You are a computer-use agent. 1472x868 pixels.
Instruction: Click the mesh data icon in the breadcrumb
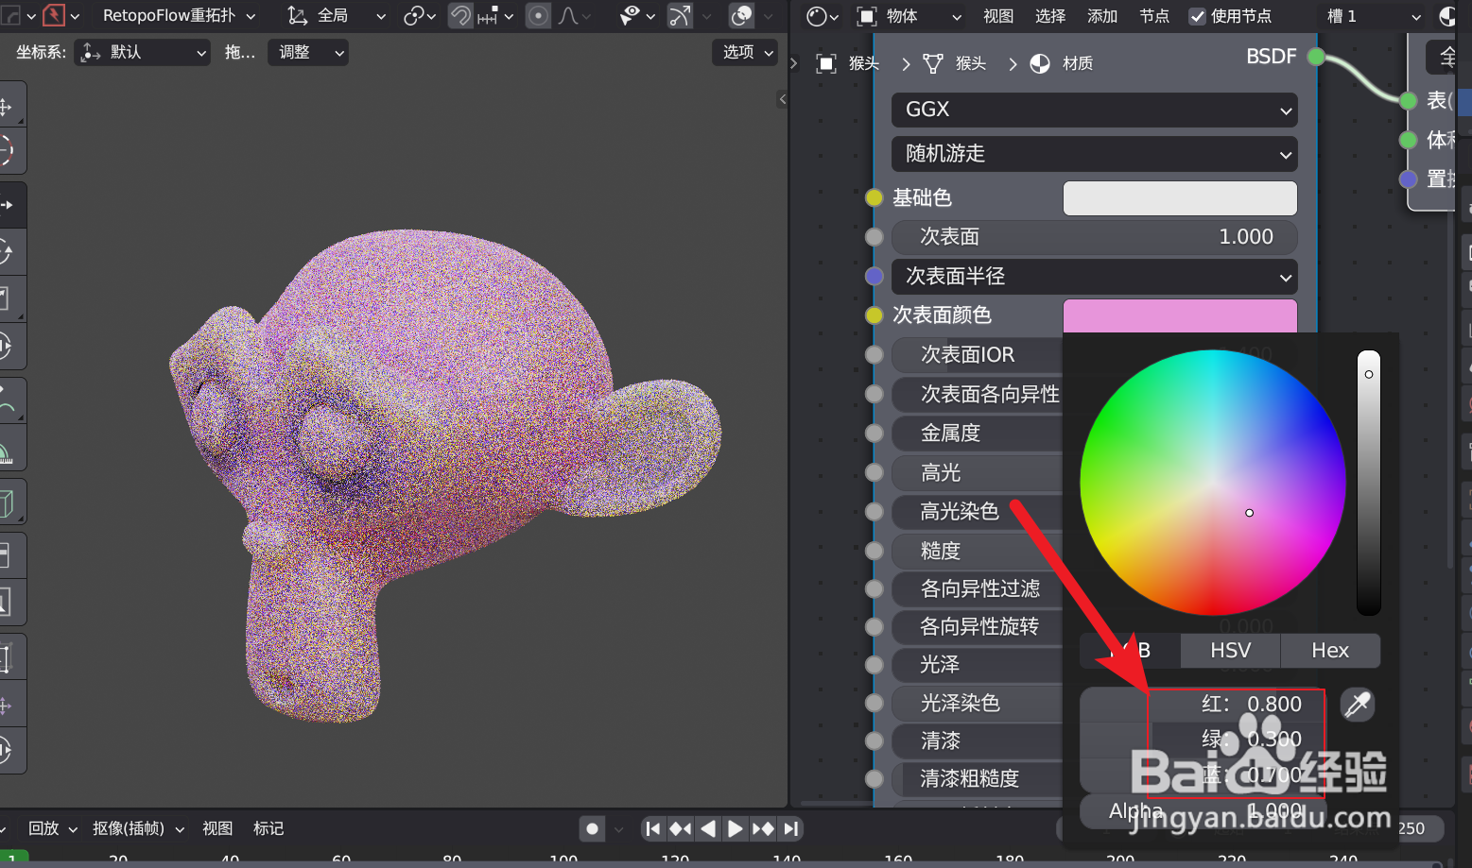click(933, 63)
